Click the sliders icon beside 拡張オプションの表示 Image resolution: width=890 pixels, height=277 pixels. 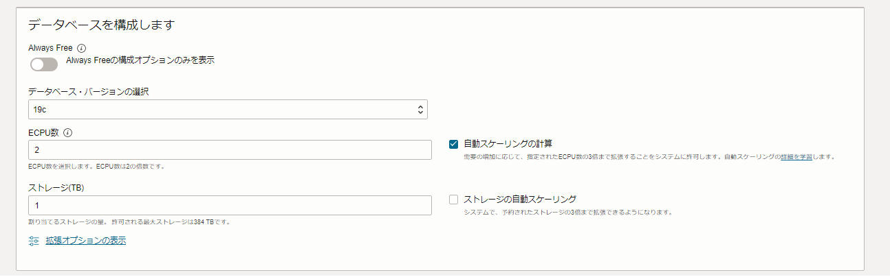(34, 241)
